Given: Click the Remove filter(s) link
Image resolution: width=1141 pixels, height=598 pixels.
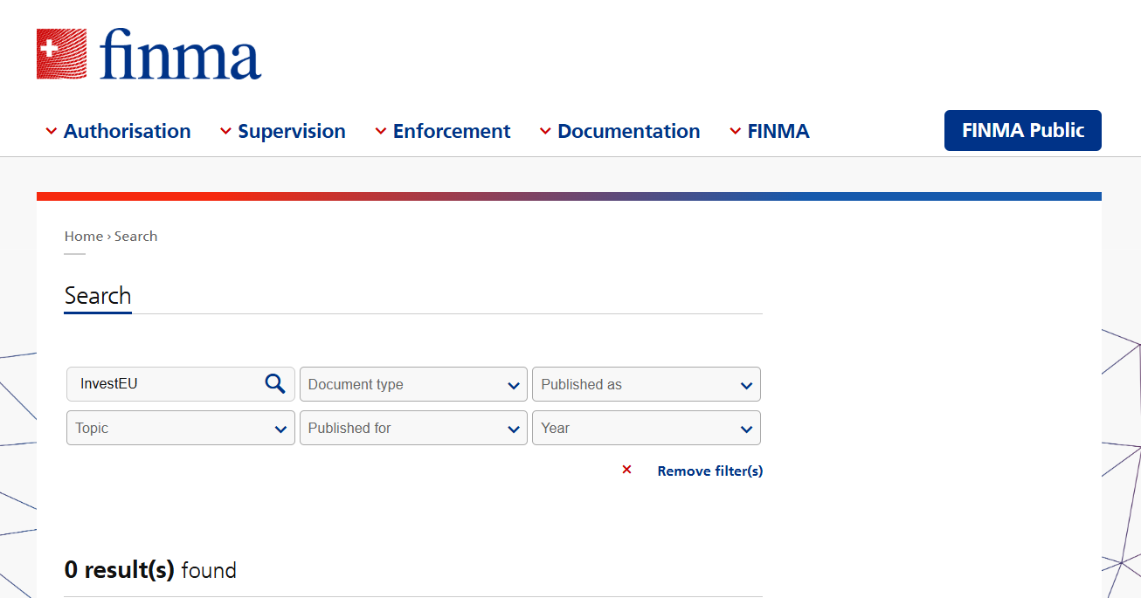Looking at the screenshot, I should point(709,471).
